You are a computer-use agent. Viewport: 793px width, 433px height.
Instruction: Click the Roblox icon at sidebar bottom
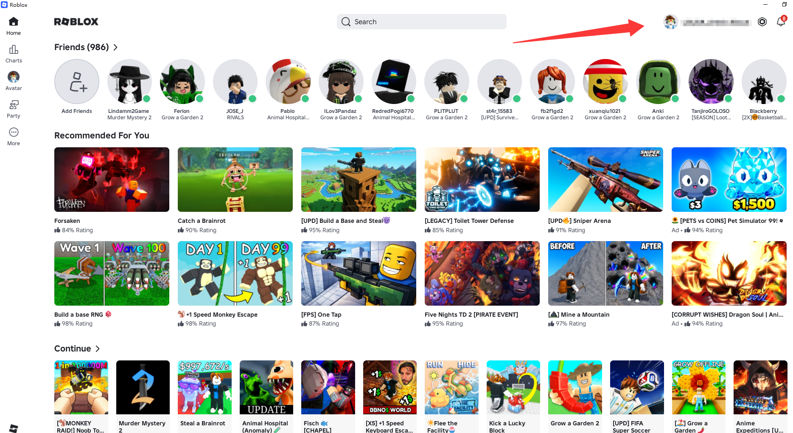click(14, 428)
